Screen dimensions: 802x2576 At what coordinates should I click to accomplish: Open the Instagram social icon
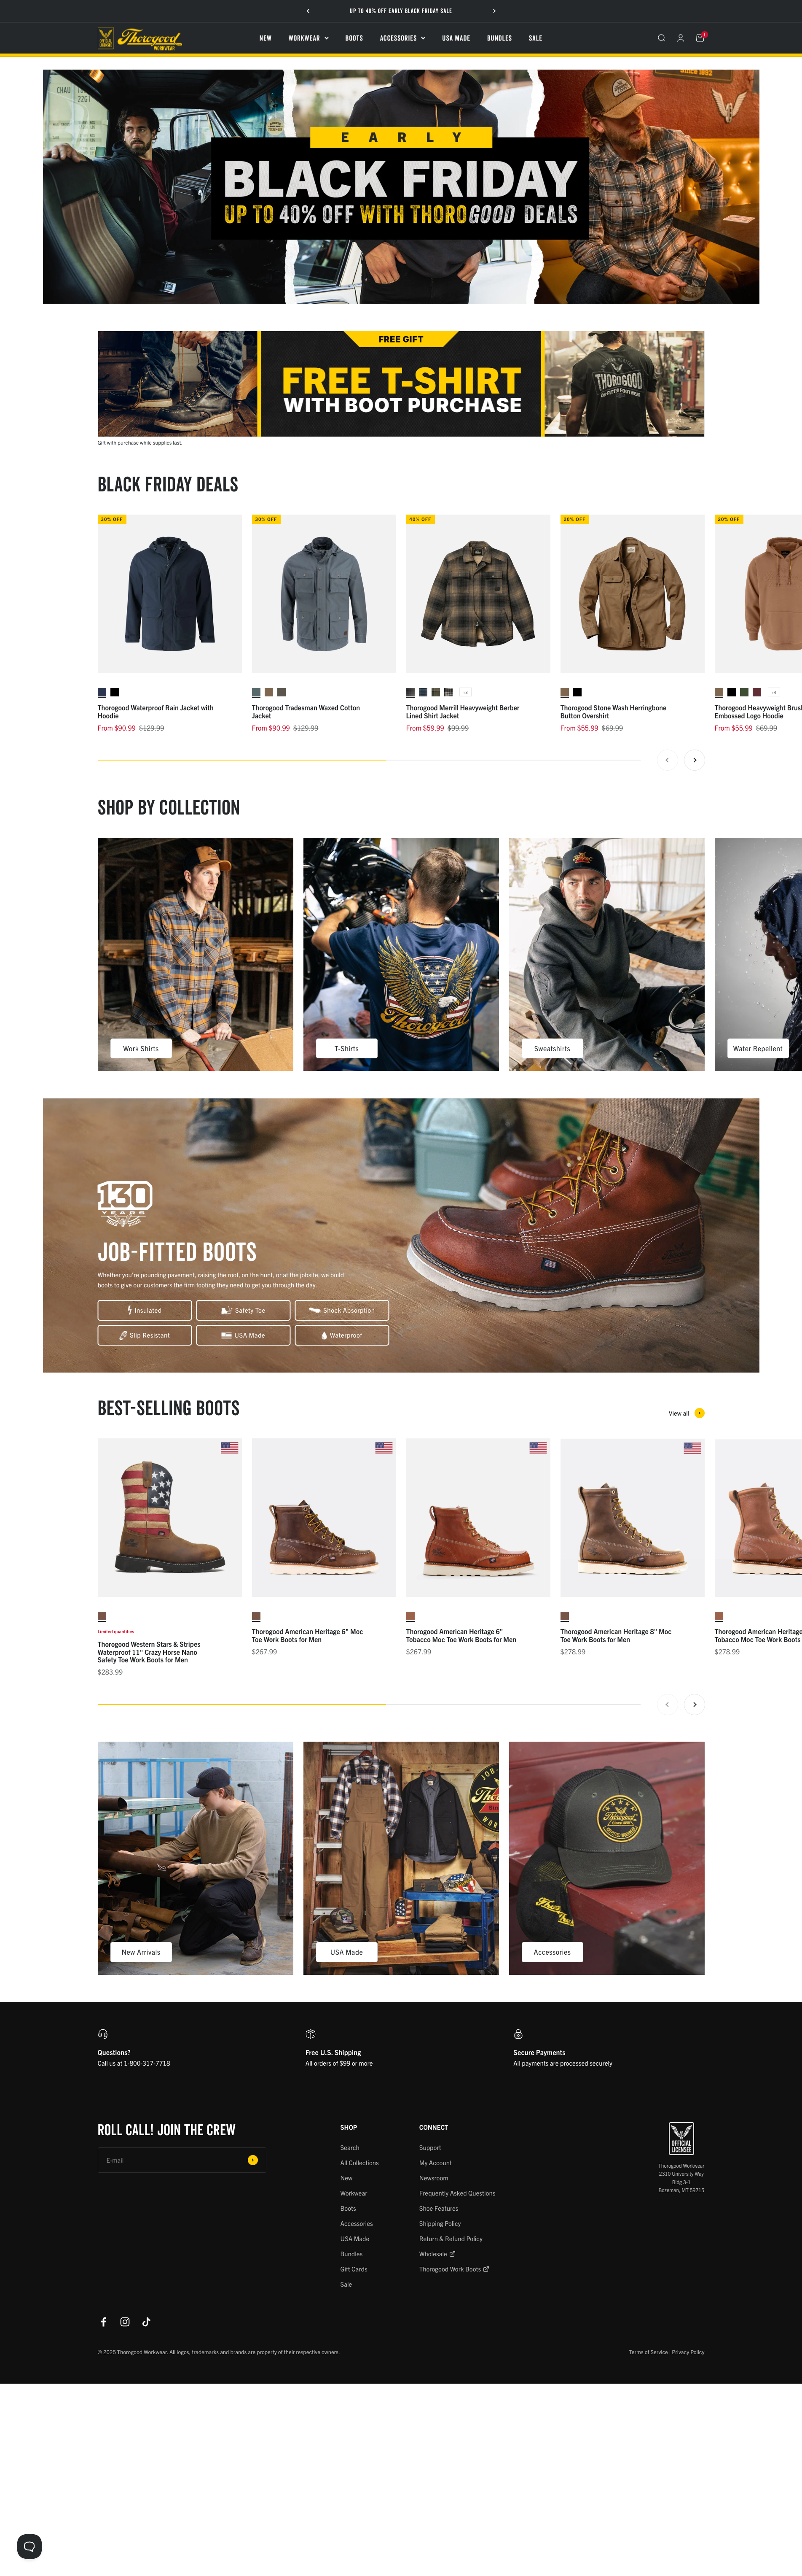125,2321
